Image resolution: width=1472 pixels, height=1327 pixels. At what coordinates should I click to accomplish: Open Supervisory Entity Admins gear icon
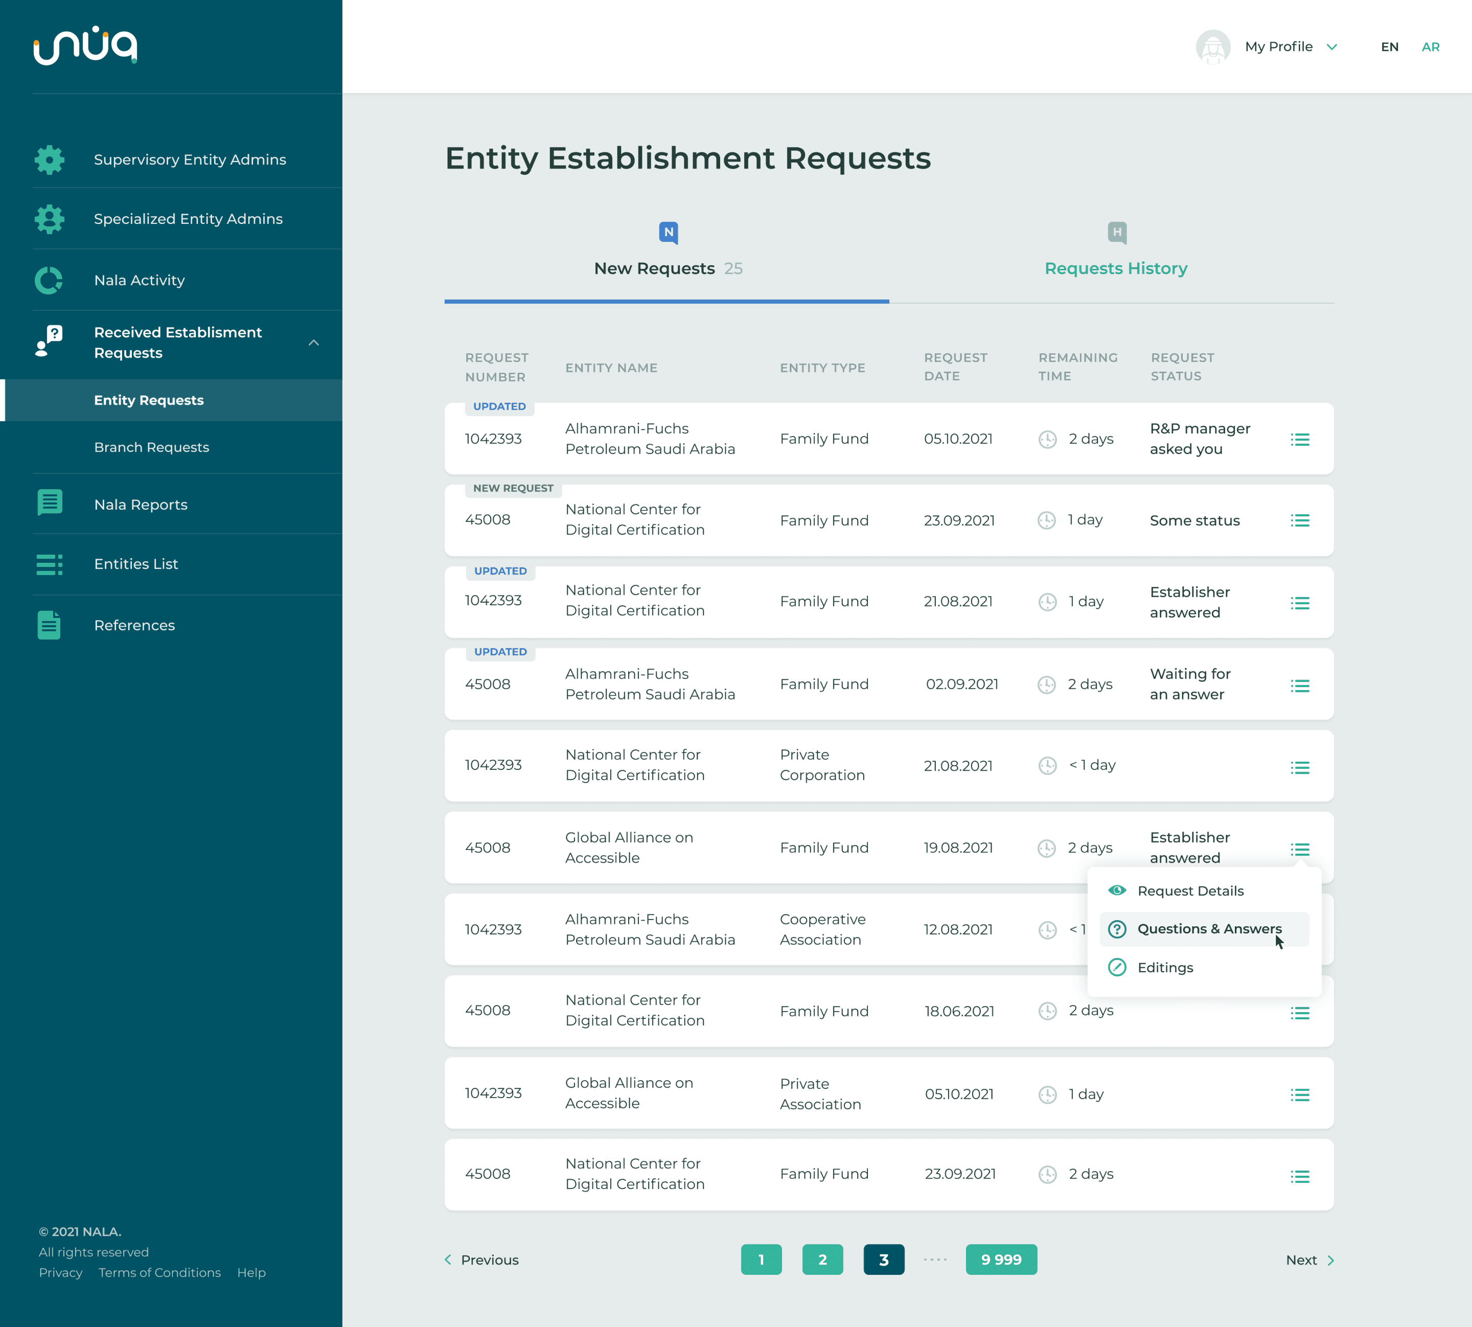[x=50, y=159]
